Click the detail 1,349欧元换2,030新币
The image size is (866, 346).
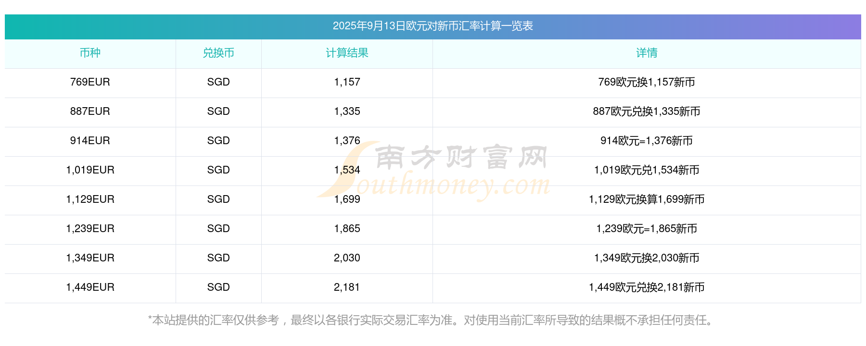(647, 258)
